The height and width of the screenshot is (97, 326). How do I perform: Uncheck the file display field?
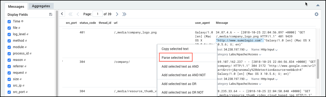coord(9,28)
